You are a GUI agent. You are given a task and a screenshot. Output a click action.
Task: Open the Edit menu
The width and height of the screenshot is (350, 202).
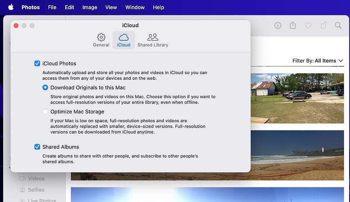pos(70,7)
